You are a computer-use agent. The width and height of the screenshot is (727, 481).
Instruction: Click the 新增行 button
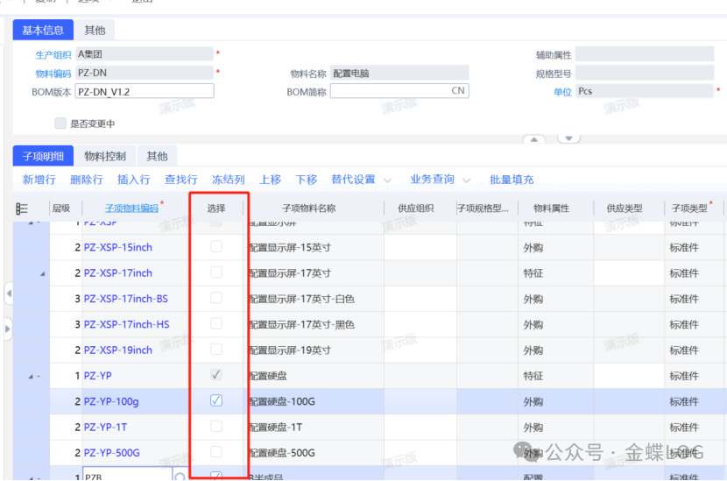coord(39,180)
